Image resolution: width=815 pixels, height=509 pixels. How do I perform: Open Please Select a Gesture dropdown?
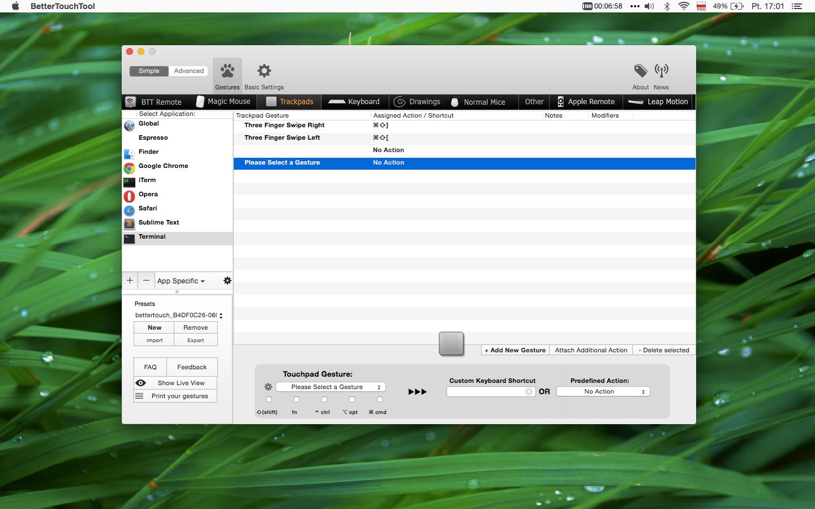(331, 387)
